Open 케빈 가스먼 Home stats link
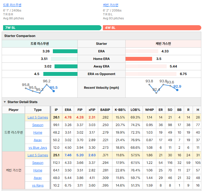Screen dimensions: 203x191 click(38, 170)
